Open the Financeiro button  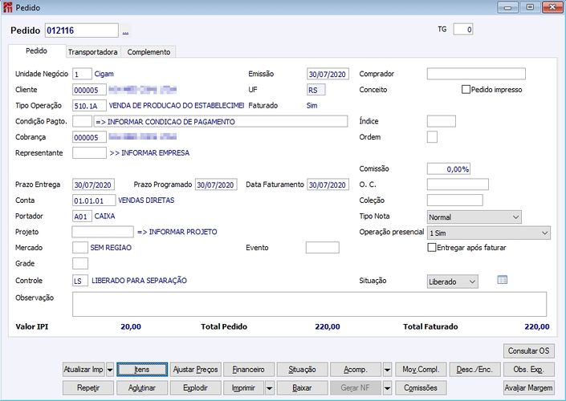[x=249, y=370]
